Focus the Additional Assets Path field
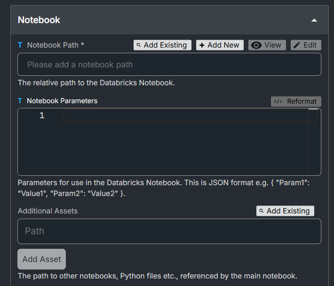 pos(169,231)
